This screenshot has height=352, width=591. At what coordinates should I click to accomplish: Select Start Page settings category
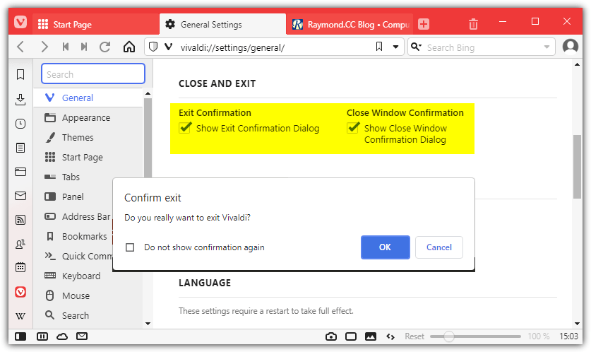(x=88, y=158)
